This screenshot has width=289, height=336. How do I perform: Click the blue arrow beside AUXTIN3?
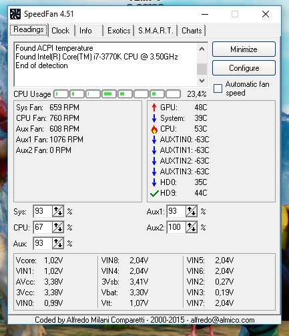click(x=154, y=172)
